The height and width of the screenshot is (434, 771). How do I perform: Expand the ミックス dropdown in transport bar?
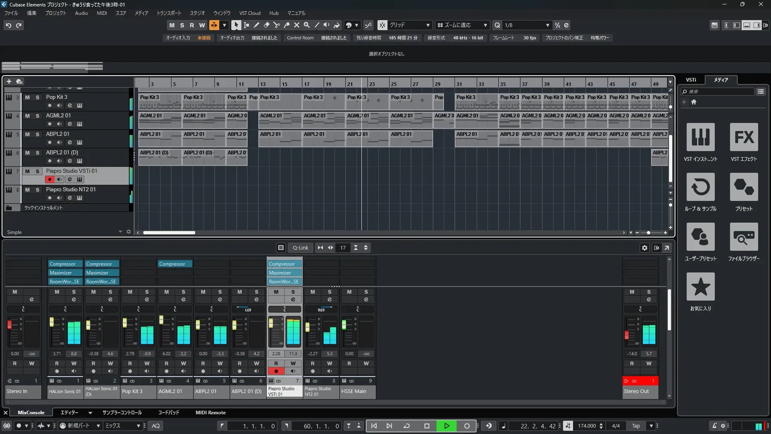click(138, 426)
